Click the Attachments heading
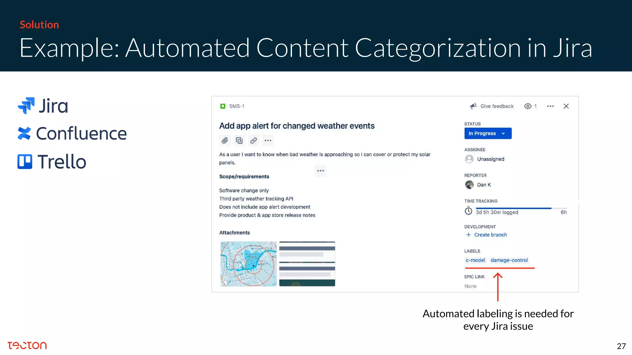Screen dimensions: 632x355 [235, 233]
